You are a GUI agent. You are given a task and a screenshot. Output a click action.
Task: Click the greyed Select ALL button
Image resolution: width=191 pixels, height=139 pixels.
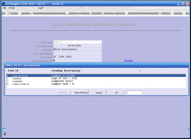click(x=63, y=93)
